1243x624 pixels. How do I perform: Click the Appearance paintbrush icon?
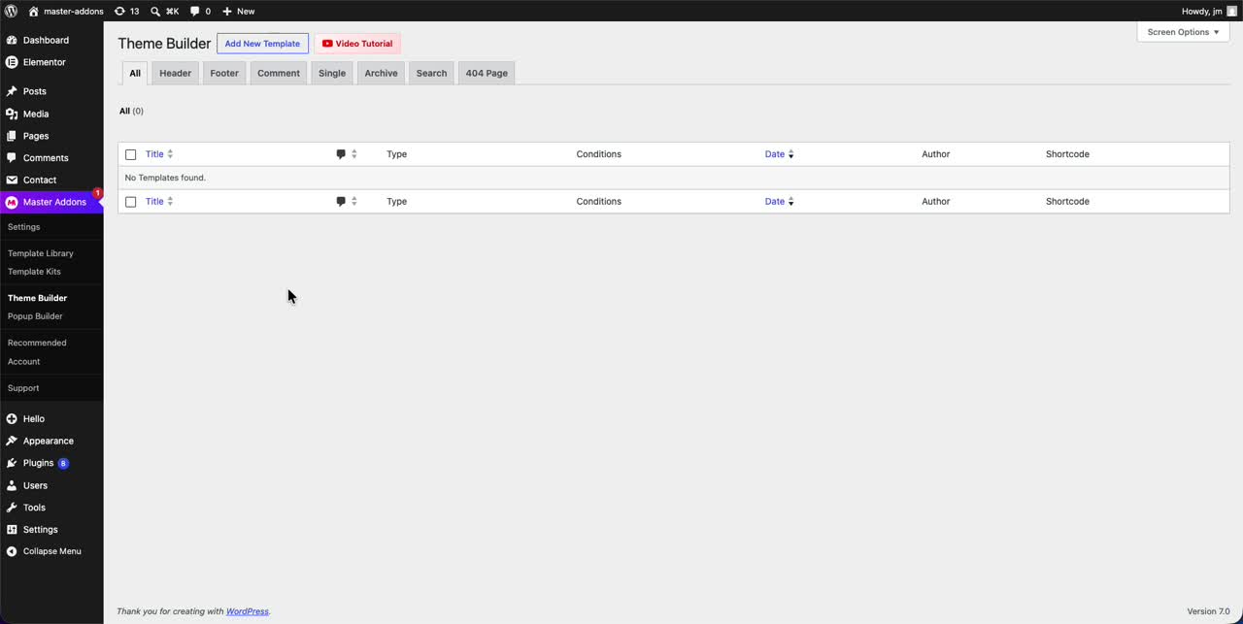pos(12,441)
